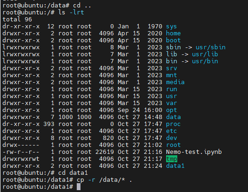Click the usr/bin symlink target
Image resolution: width=248 pixels, height=192 pixels.
tap(205, 61)
